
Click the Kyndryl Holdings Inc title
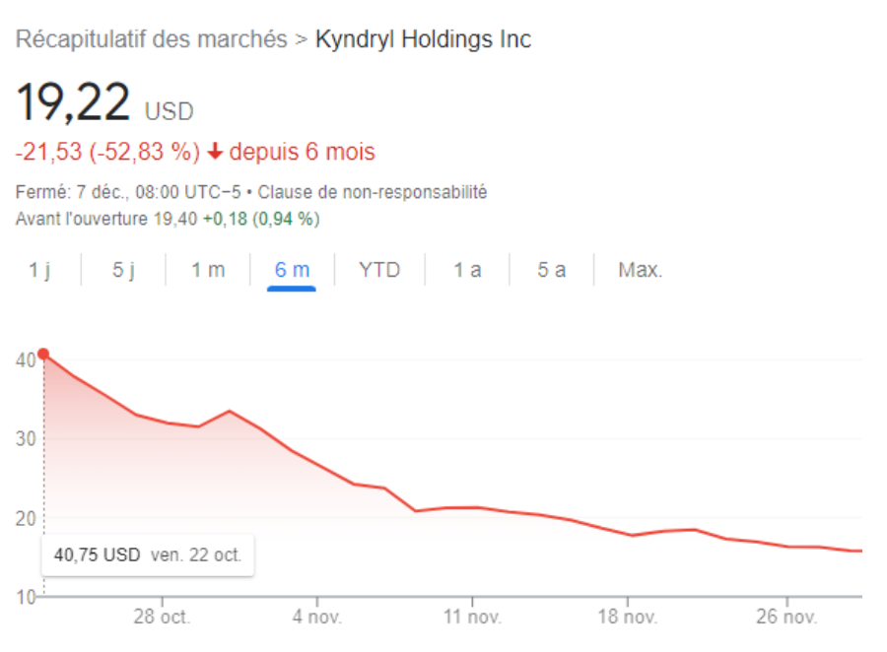tap(423, 40)
